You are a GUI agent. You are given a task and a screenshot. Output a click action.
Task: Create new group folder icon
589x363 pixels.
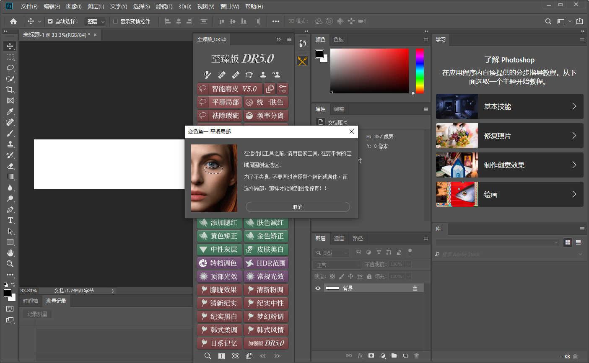[x=394, y=355]
